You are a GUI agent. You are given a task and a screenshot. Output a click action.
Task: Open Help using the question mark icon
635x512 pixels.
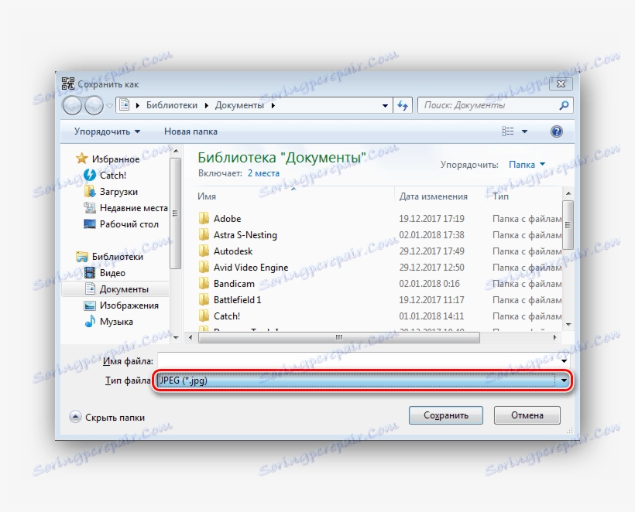[x=556, y=131]
